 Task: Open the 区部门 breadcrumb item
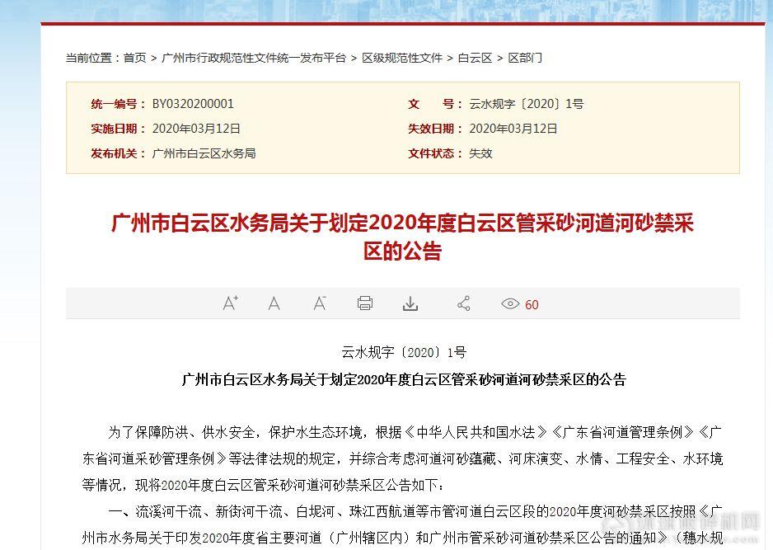click(x=525, y=58)
